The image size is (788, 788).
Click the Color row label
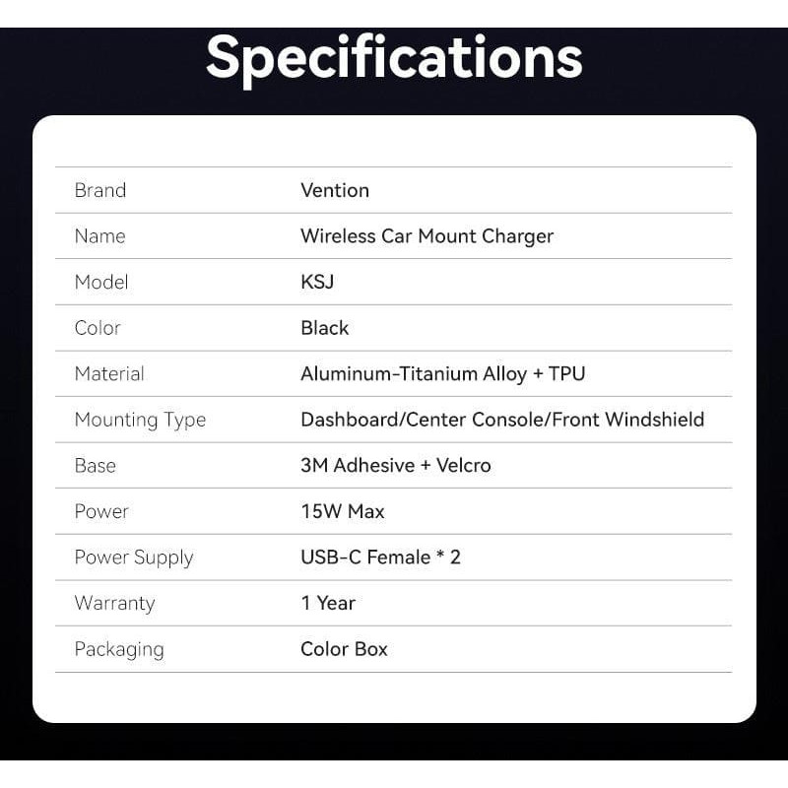(x=98, y=328)
